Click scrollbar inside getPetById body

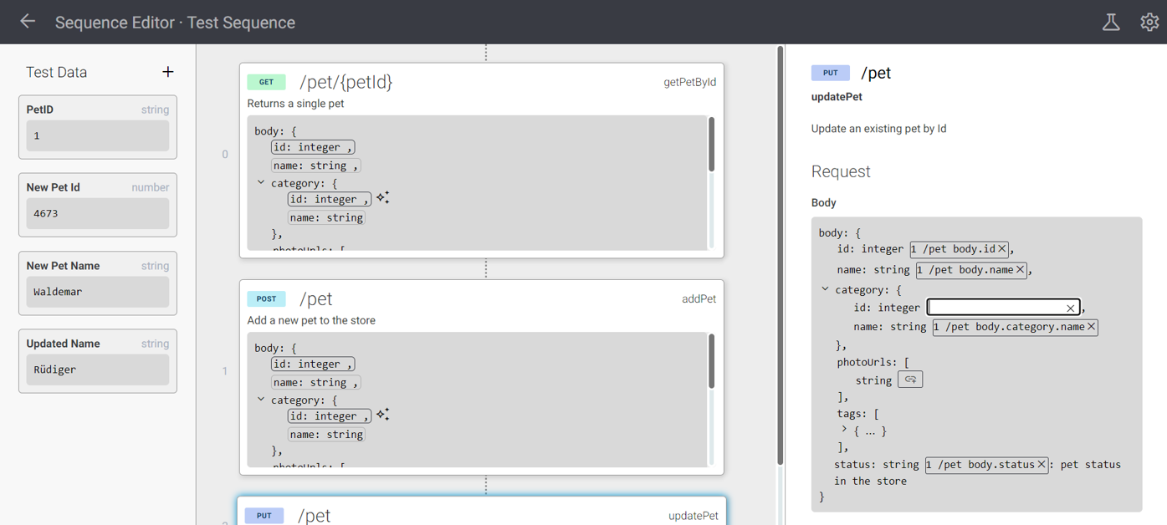712,145
